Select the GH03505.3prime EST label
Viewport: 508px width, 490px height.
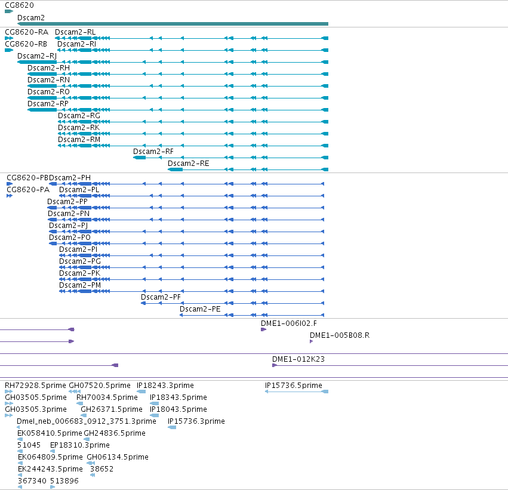(x=36, y=409)
